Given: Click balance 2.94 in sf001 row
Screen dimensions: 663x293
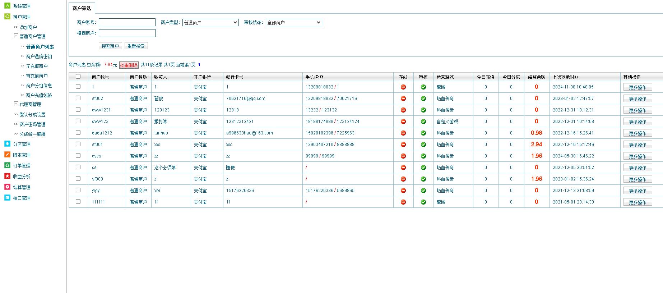Looking at the screenshot, I should coord(537,145).
